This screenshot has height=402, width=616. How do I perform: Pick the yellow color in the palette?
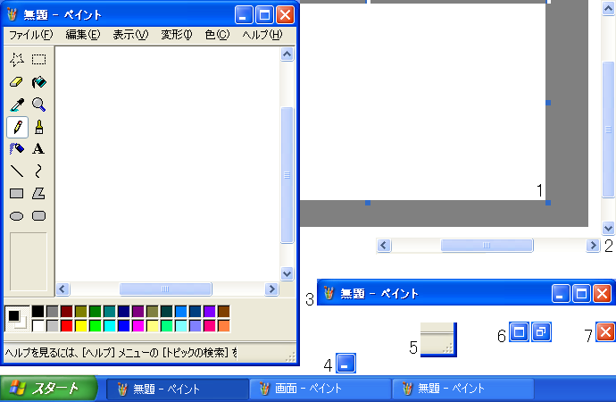pos(81,326)
